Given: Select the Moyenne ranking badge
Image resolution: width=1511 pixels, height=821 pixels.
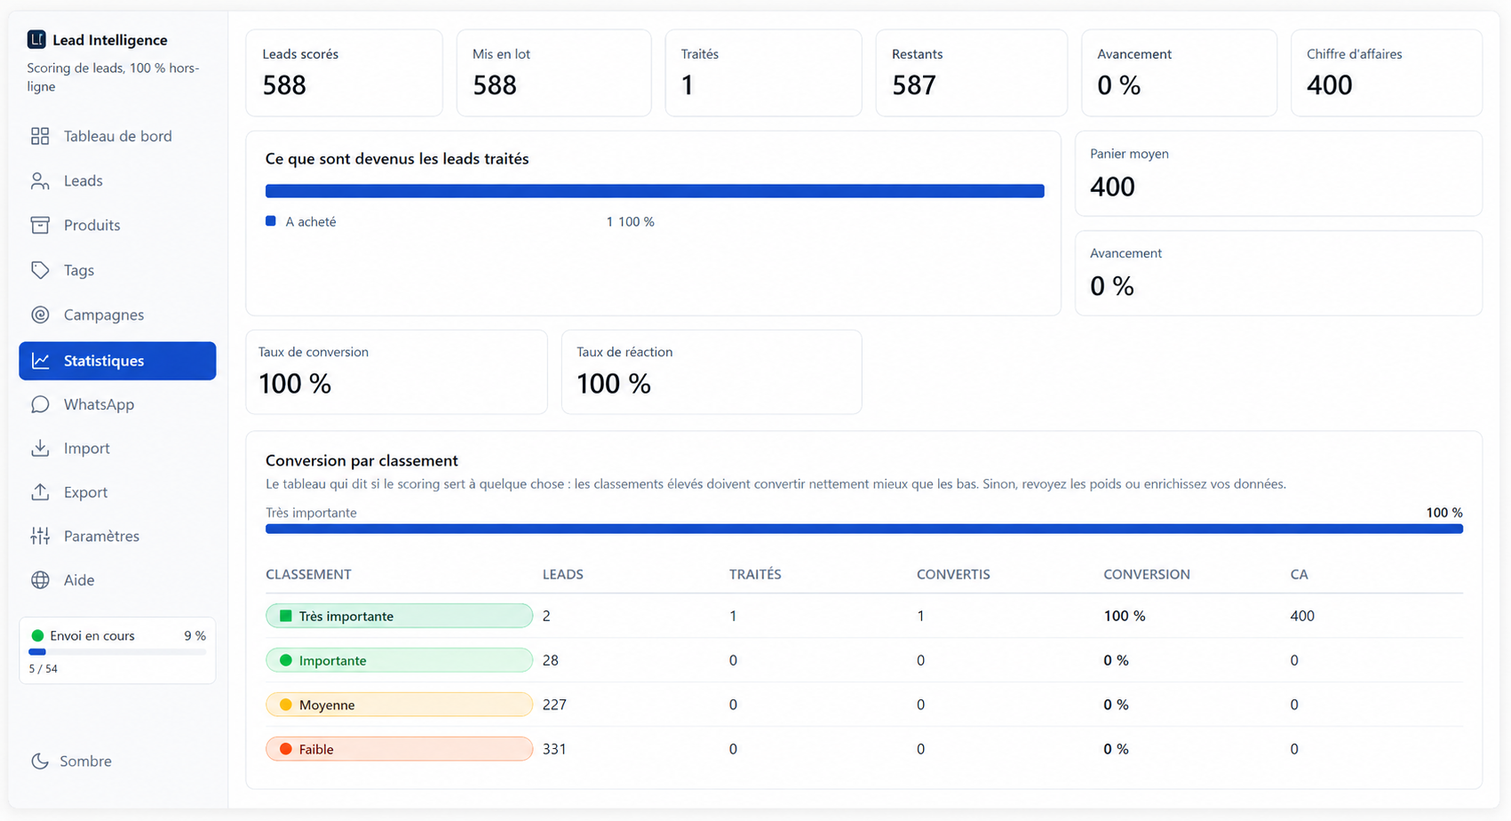Looking at the screenshot, I should click(x=399, y=705).
